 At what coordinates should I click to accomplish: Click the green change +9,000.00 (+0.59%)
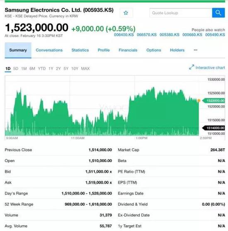[103, 29]
